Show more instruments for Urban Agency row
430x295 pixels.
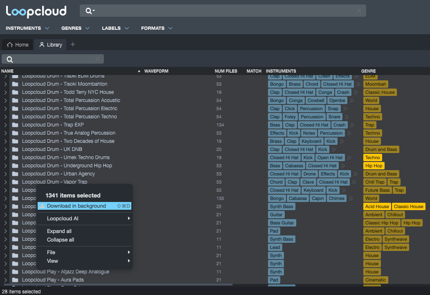356,174
